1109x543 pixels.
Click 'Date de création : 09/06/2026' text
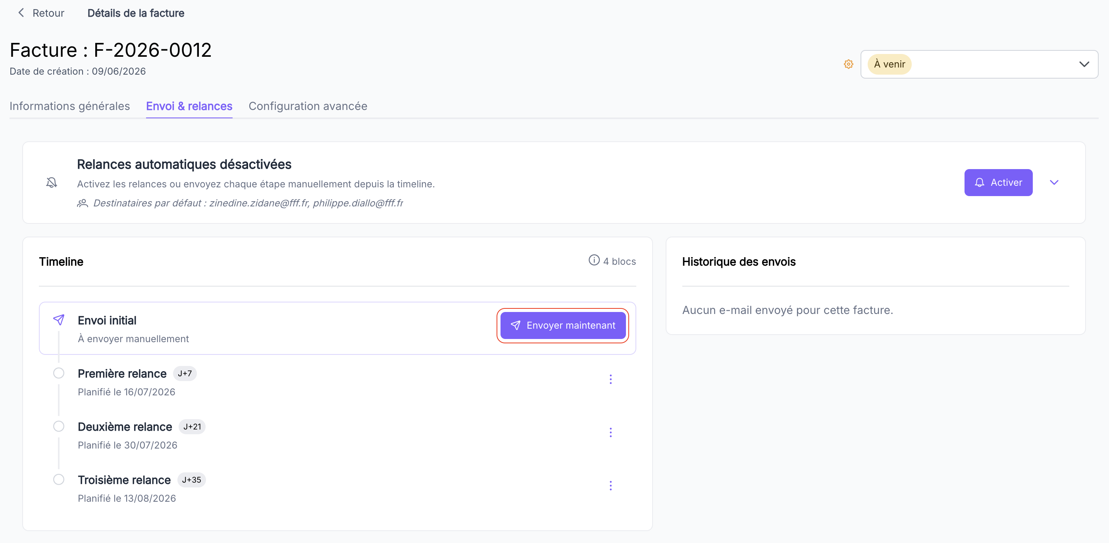pos(77,71)
